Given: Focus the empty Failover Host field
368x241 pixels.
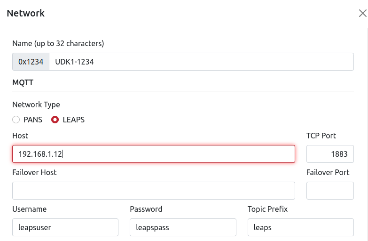Looking at the screenshot, I should point(154,191).
